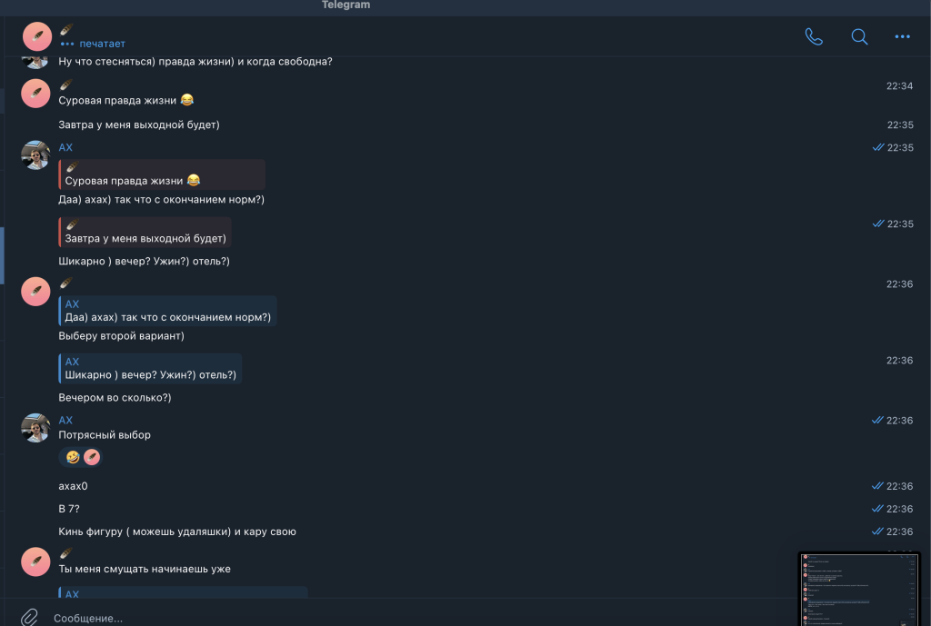Click feather avatar beside "Выберу второй вариант)" message
This screenshot has width=931, height=626.
tap(35, 292)
